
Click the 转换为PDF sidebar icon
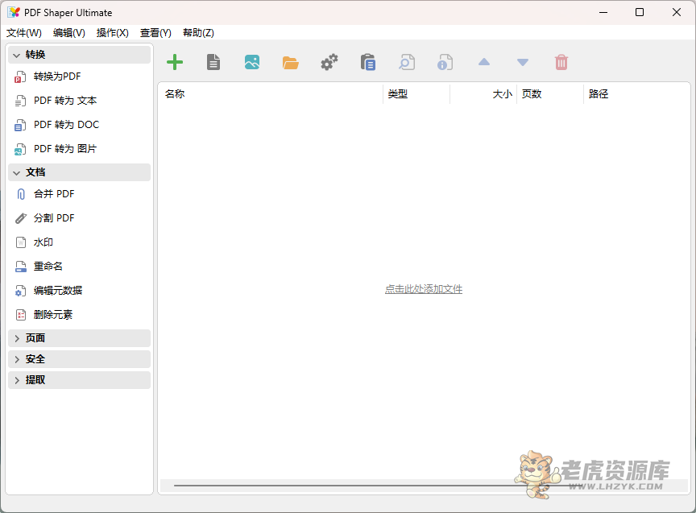point(20,77)
